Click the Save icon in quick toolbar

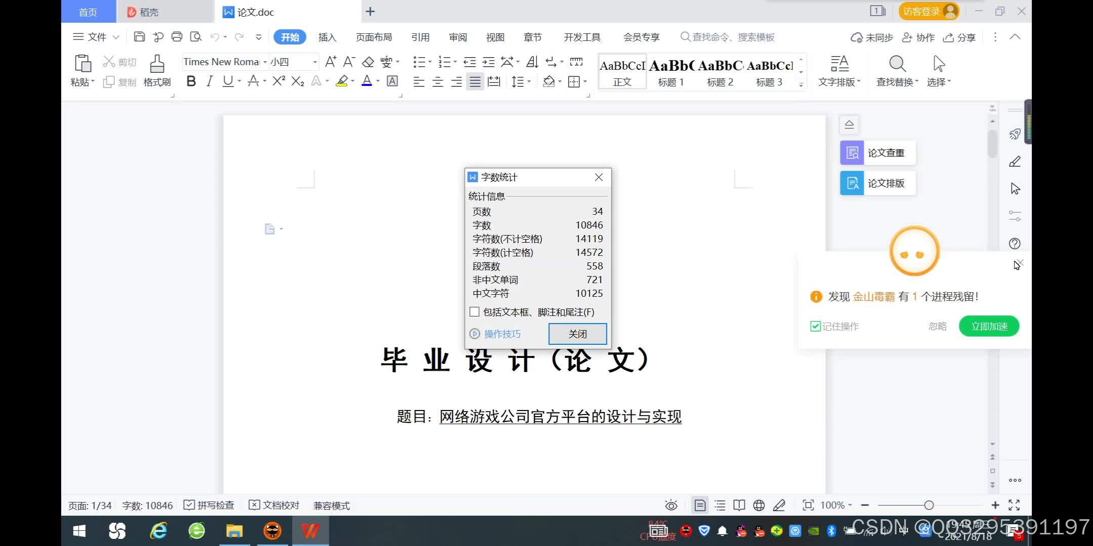point(139,37)
